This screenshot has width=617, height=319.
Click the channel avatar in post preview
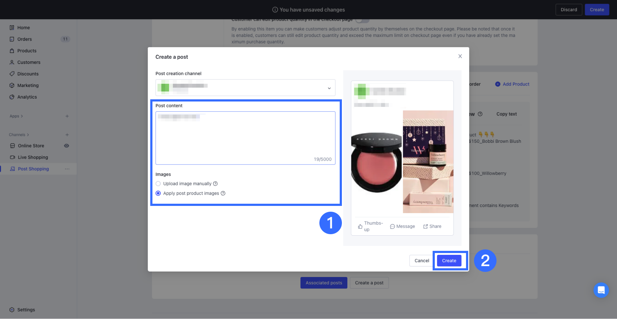[362, 91]
